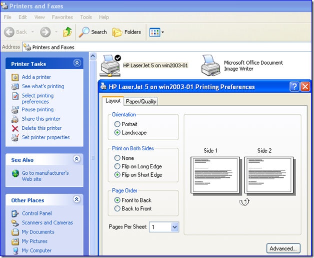Switch to the Layout tab
Image resolution: width=314 pixels, height=258 pixels.
pyautogui.click(x=113, y=101)
